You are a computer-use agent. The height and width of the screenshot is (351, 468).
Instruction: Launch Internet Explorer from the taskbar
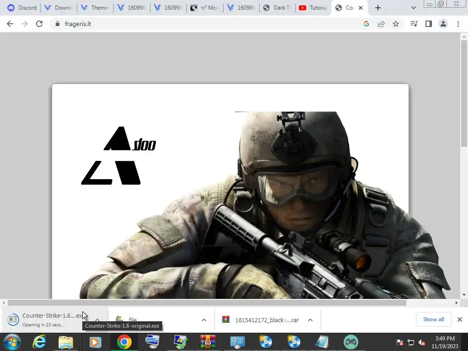pos(39,342)
